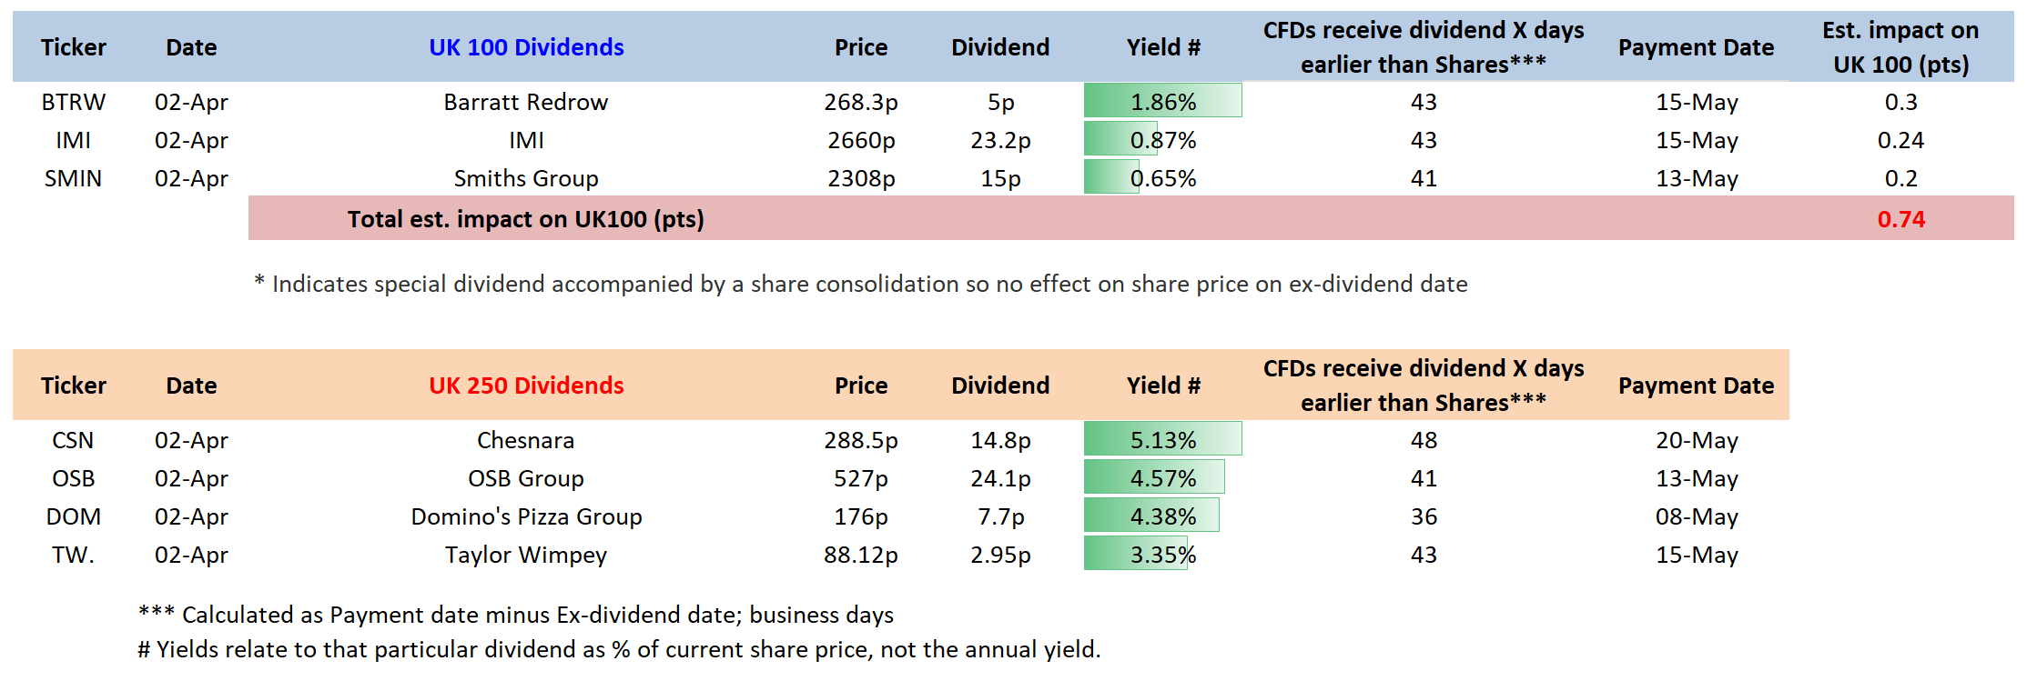Viewport: 2027px width, 681px height.
Task: Click the UK 250 Yield # header
Action: 1163,386
